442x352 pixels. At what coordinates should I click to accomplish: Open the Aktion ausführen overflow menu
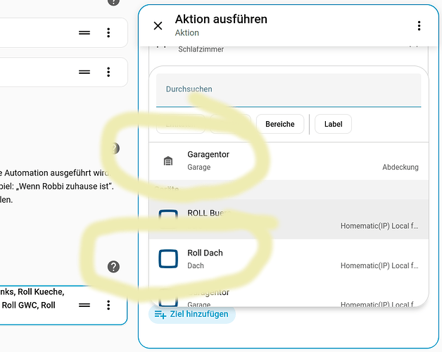(x=419, y=26)
